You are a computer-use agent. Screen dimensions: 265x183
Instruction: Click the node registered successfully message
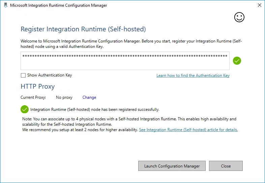[95, 110]
